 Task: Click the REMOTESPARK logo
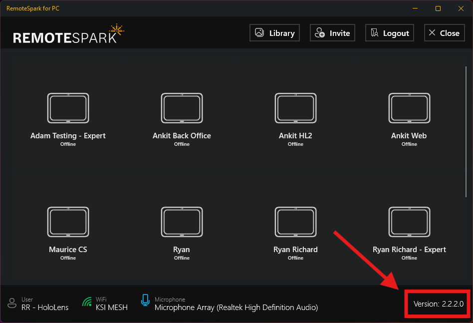[x=68, y=34]
